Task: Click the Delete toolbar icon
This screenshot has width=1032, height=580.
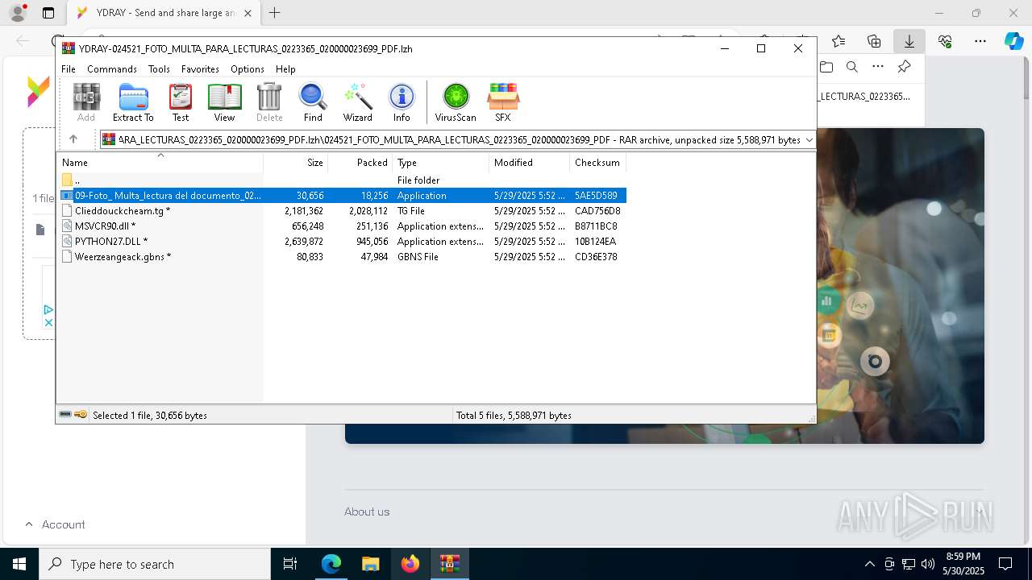Action: tap(269, 102)
